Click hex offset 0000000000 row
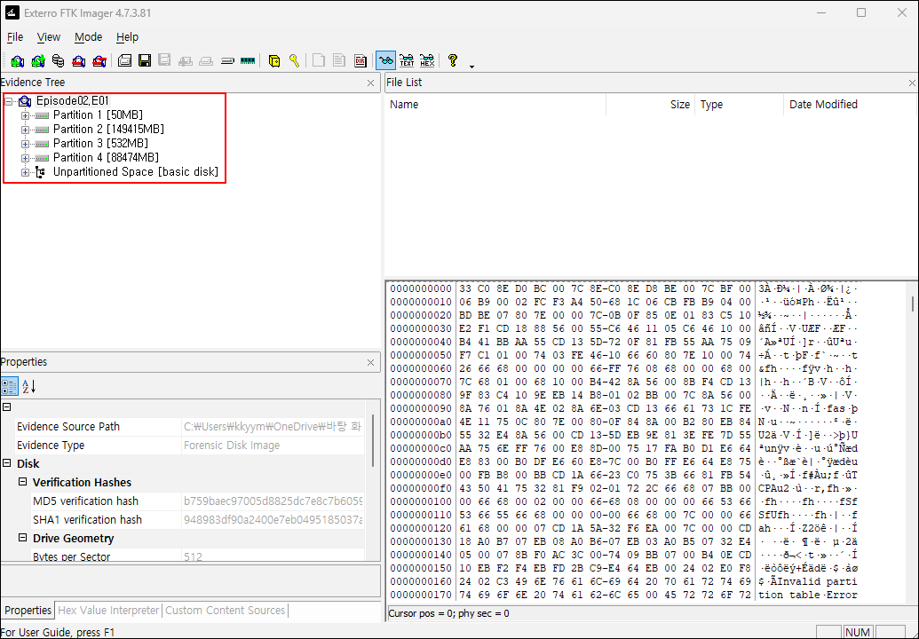 coord(624,288)
